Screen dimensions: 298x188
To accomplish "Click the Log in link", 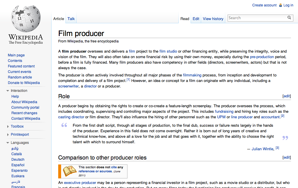I will click(x=288, y=5).
